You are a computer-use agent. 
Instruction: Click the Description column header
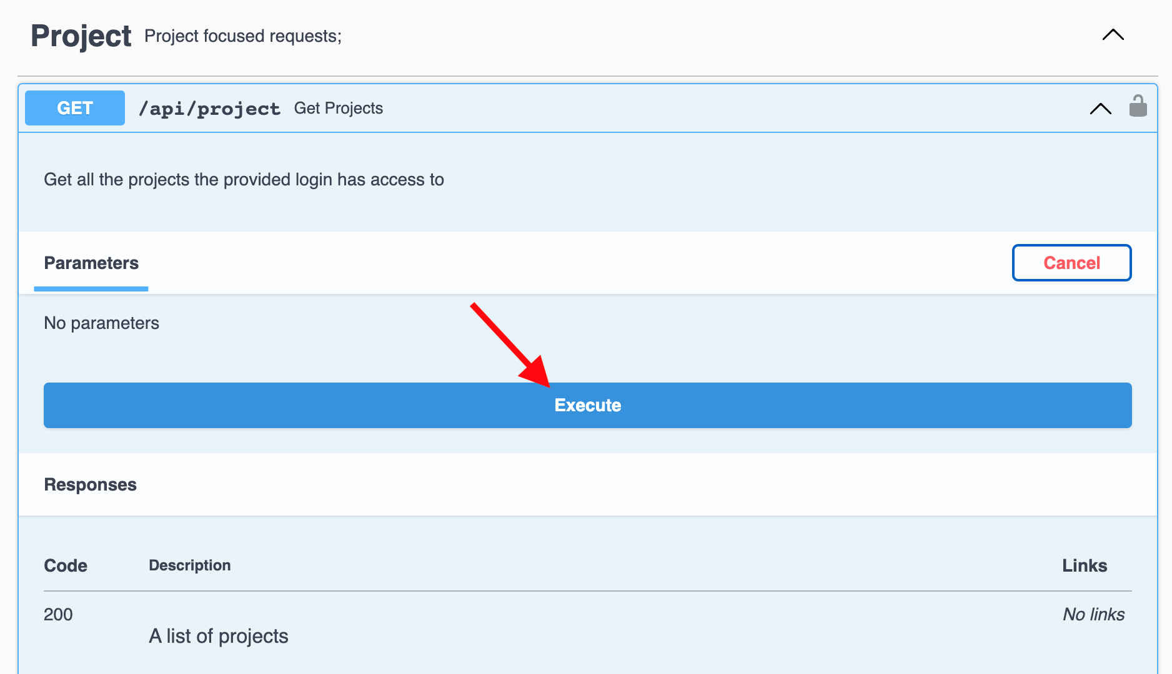coord(190,565)
